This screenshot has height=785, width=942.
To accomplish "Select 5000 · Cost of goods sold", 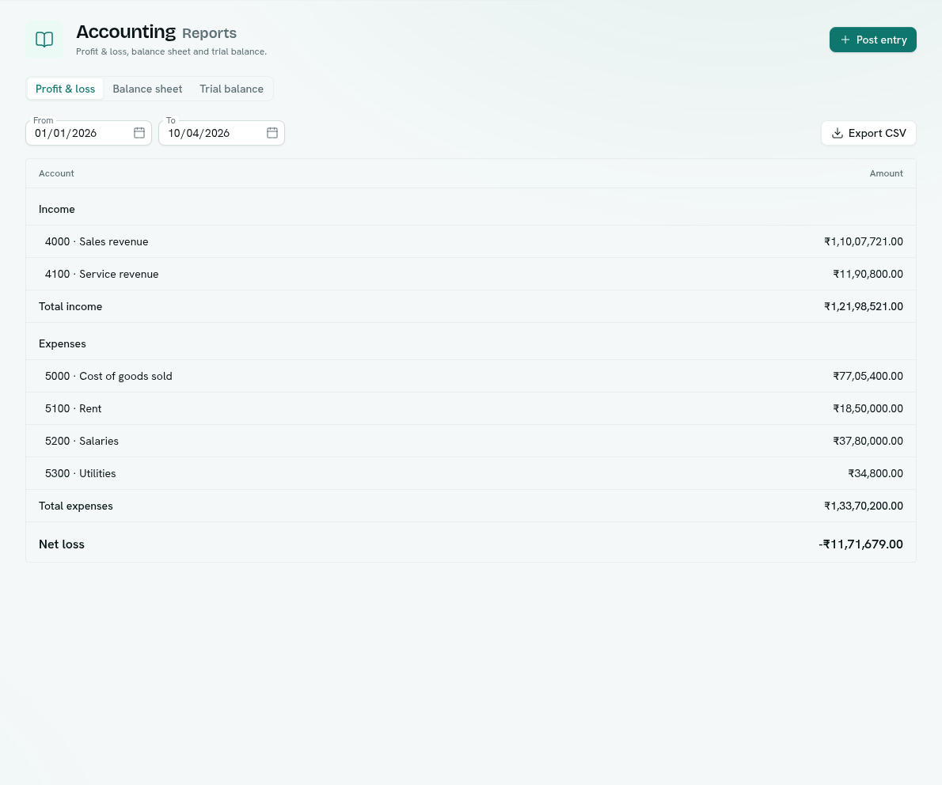I will [471, 376].
